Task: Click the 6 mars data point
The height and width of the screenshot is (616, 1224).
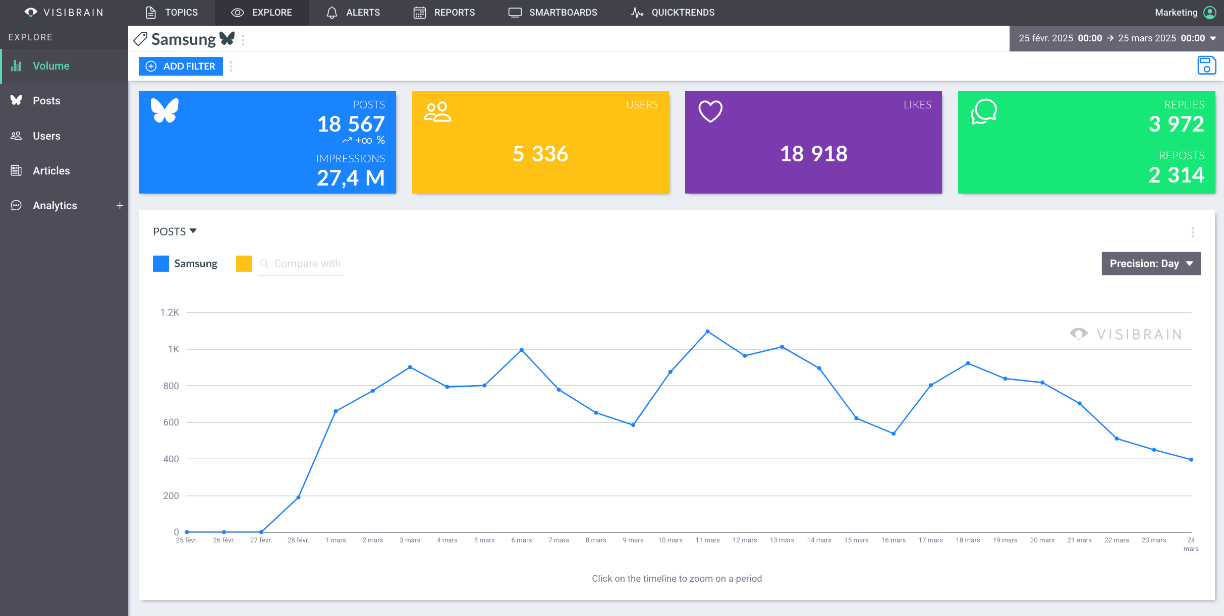Action: click(522, 350)
